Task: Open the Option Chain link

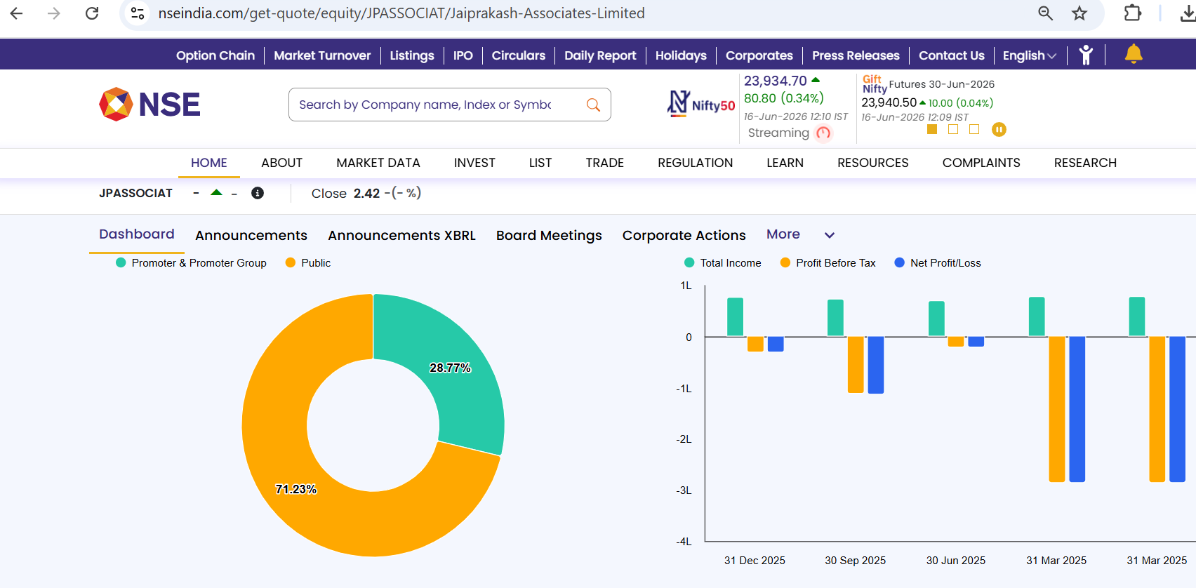Action: [x=215, y=55]
